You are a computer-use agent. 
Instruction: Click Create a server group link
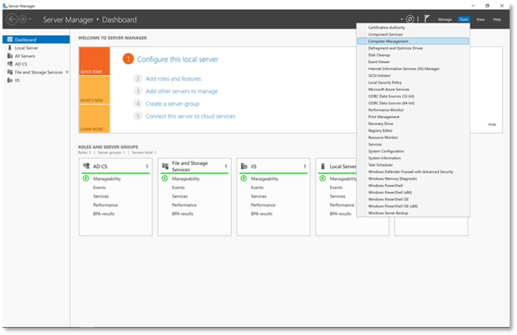(x=172, y=104)
